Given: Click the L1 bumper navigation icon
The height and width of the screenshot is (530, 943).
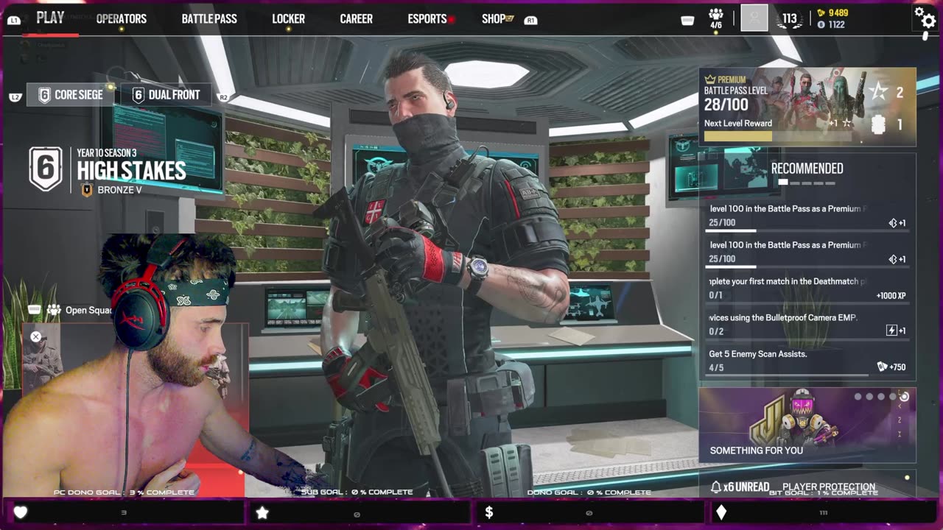Looking at the screenshot, I should tap(13, 21).
